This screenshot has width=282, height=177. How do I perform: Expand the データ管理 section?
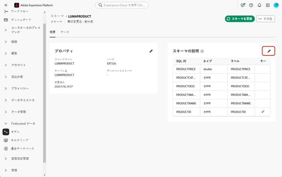click(6, 112)
